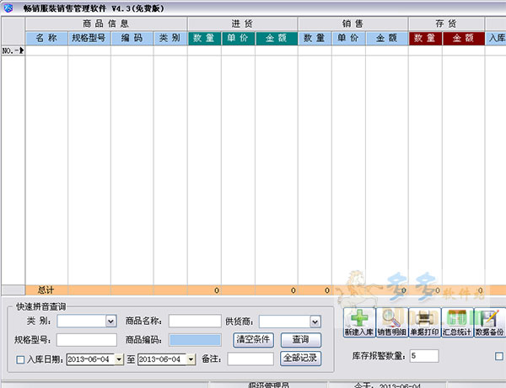Click the 单据打印 printer icon

[424, 322]
